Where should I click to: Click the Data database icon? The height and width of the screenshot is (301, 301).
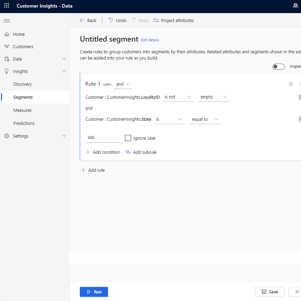click(7, 59)
